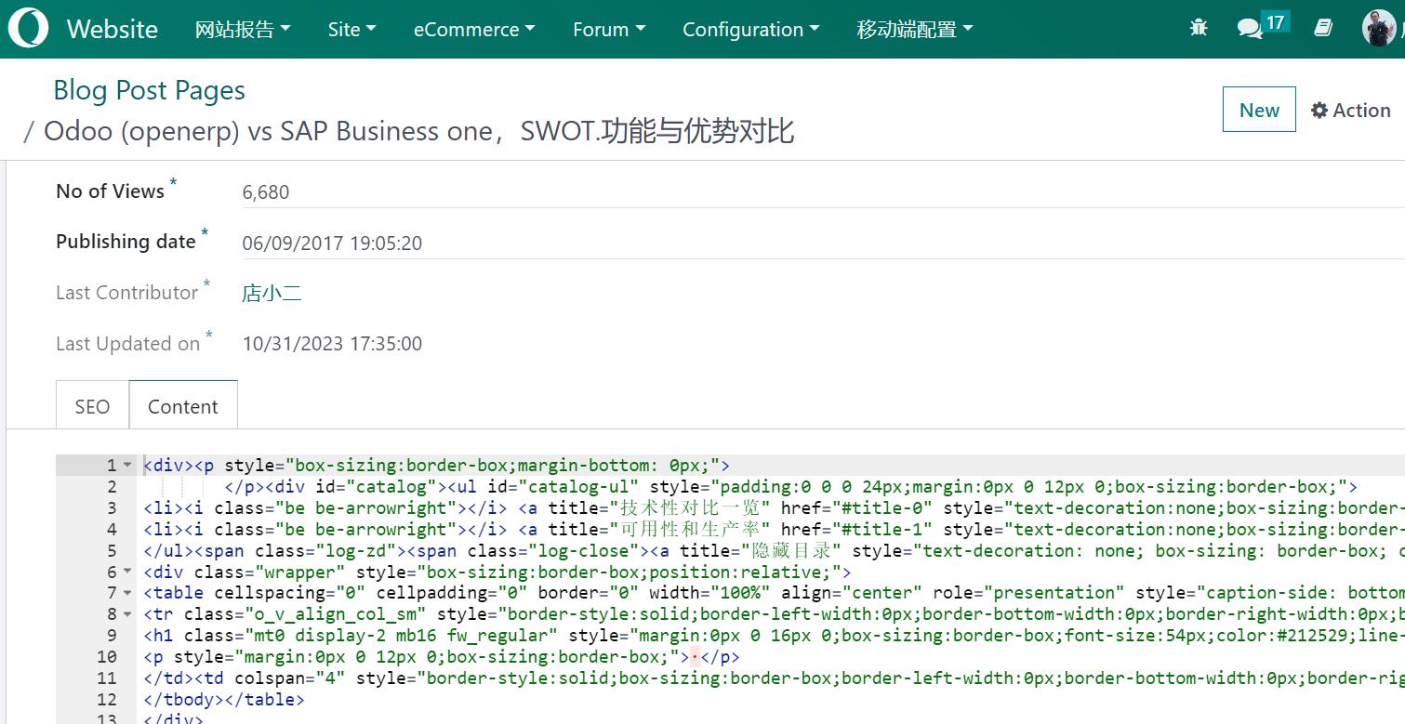Open the debug bug icon menu

coord(1199,28)
